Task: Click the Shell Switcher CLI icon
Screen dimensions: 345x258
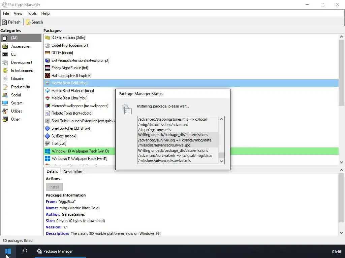Action: click(47, 128)
